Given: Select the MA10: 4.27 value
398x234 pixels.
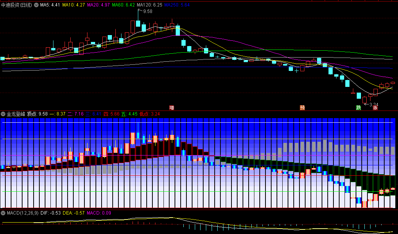Looking at the screenshot, I should 74,5.
